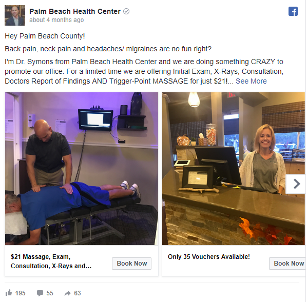Click the share arrow icon
This screenshot has width=307, height=302.
(x=68, y=293)
